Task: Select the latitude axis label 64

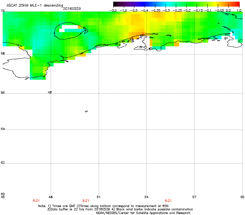Action: tap(3, 129)
